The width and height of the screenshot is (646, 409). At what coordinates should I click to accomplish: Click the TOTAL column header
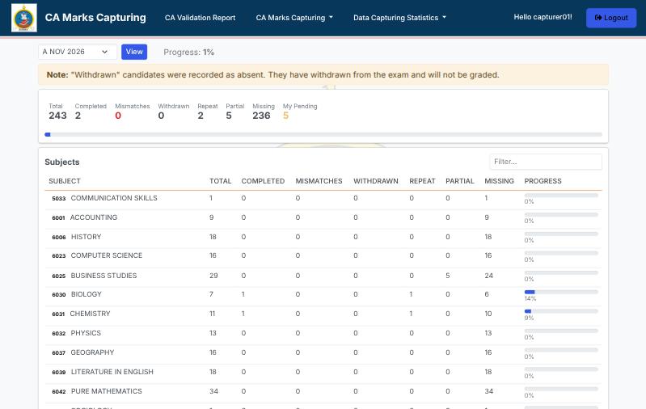point(220,181)
